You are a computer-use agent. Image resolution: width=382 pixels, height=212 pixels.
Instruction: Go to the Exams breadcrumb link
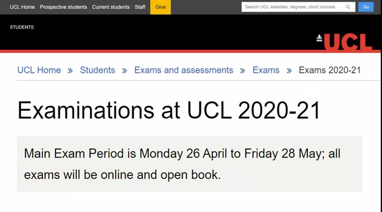pos(266,70)
